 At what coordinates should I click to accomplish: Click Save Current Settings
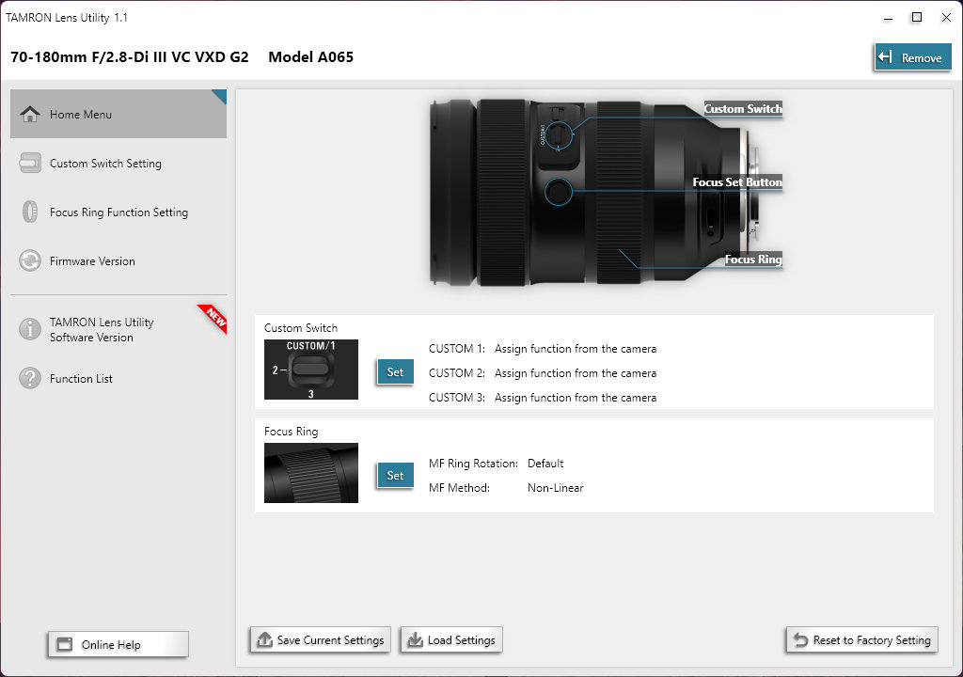point(319,639)
